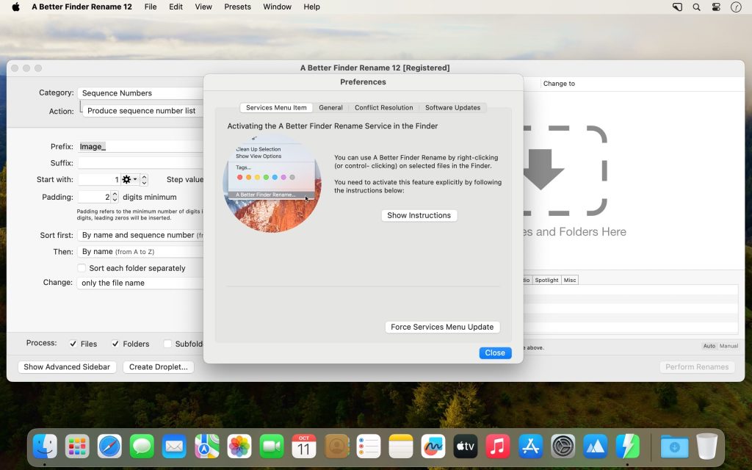Launch the Music app from the Dock
Screen dimensions: 752x470
click(497, 445)
